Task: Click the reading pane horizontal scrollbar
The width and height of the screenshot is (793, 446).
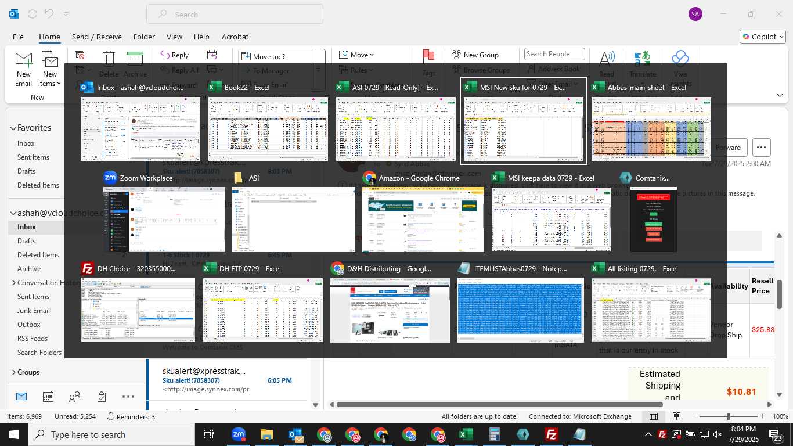Action: pos(499,404)
